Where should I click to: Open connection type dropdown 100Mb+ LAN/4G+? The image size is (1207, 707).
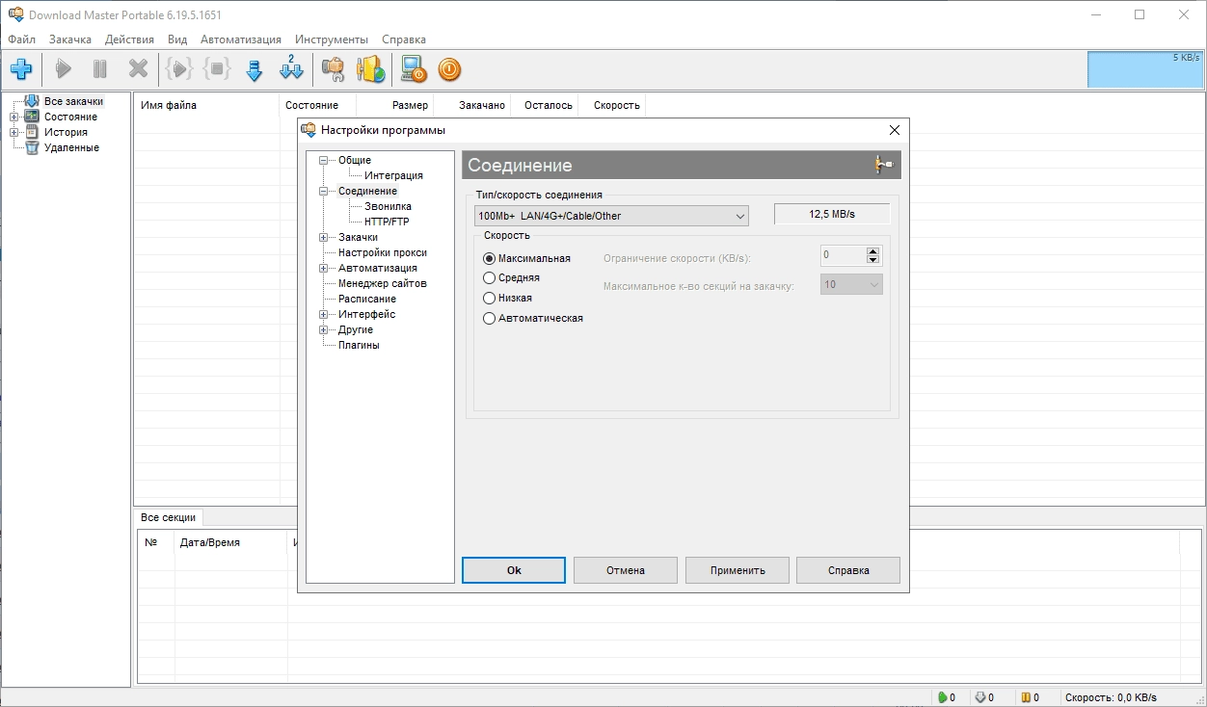pos(611,216)
